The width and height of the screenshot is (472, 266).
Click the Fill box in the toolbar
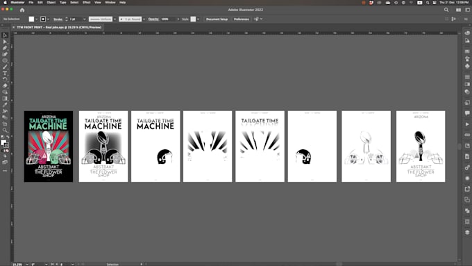point(3,142)
